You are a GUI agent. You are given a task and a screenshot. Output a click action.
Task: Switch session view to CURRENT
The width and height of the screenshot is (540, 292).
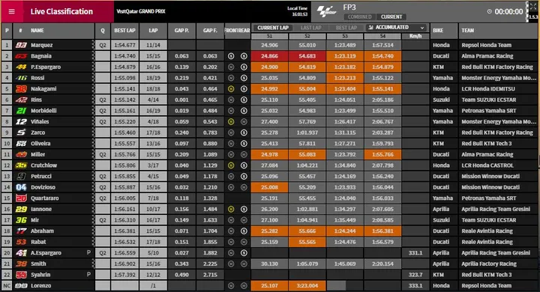[391, 17]
